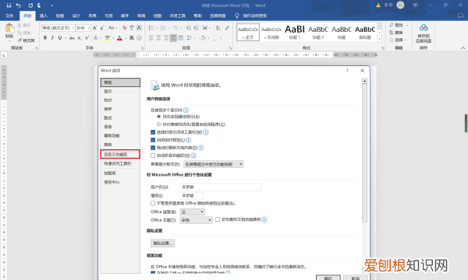Click the Save icon in quick access toolbar

[x=9, y=5]
